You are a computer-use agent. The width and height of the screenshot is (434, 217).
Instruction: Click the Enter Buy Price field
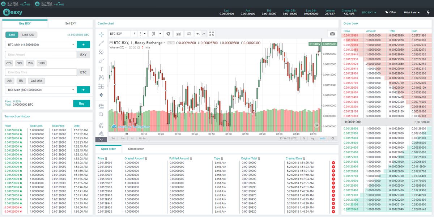pyautogui.click(x=41, y=72)
